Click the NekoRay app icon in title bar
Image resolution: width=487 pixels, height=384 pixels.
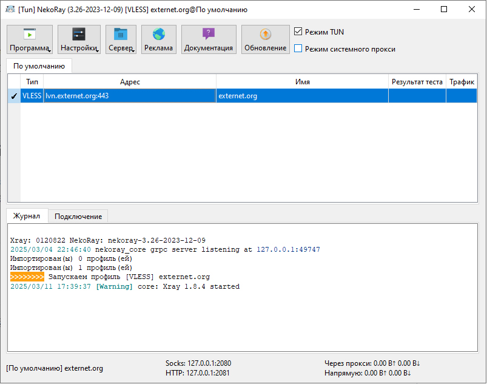pos(10,10)
